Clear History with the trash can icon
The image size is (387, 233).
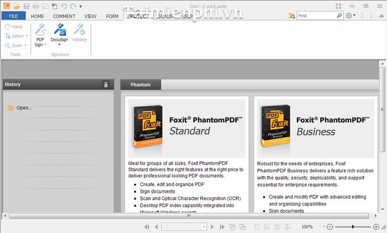pos(106,84)
